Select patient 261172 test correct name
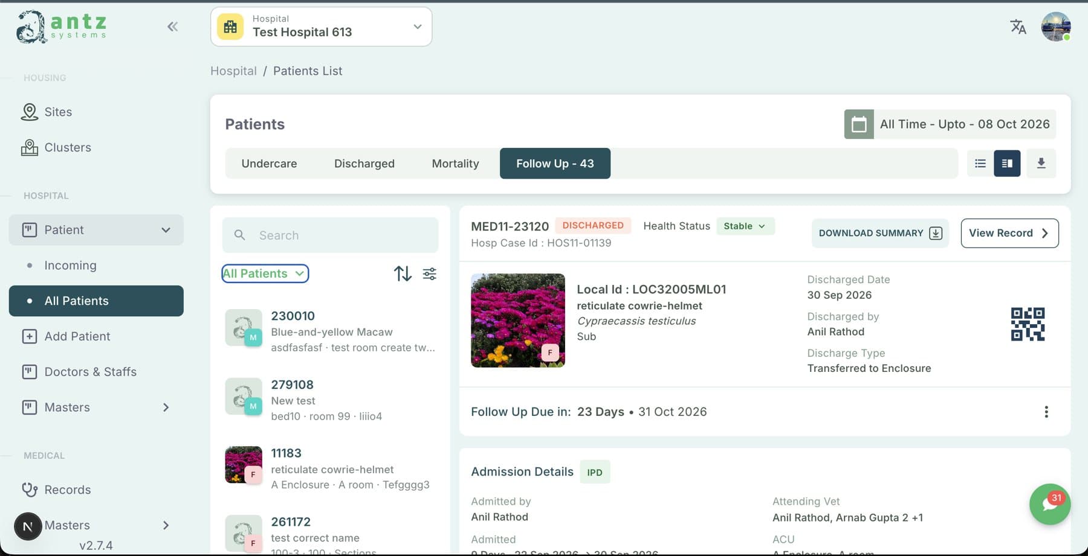This screenshot has height=556, width=1088. pyautogui.click(x=331, y=534)
